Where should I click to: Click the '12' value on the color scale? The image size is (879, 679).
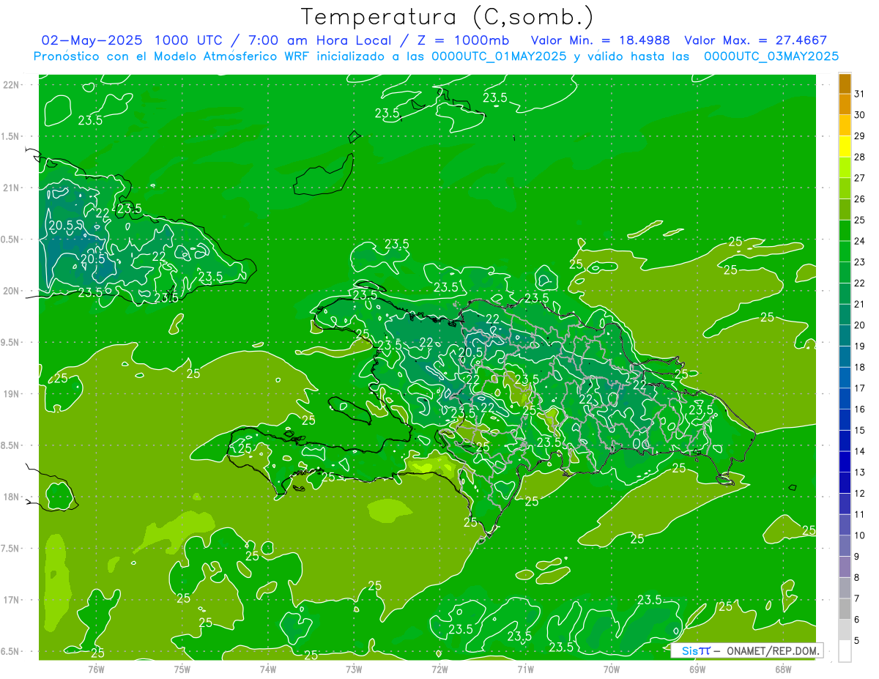click(860, 494)
